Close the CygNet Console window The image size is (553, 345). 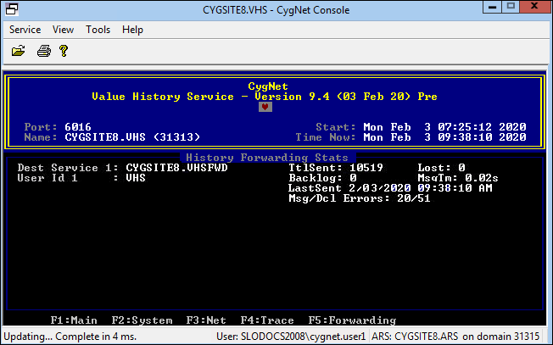(534, 7)
